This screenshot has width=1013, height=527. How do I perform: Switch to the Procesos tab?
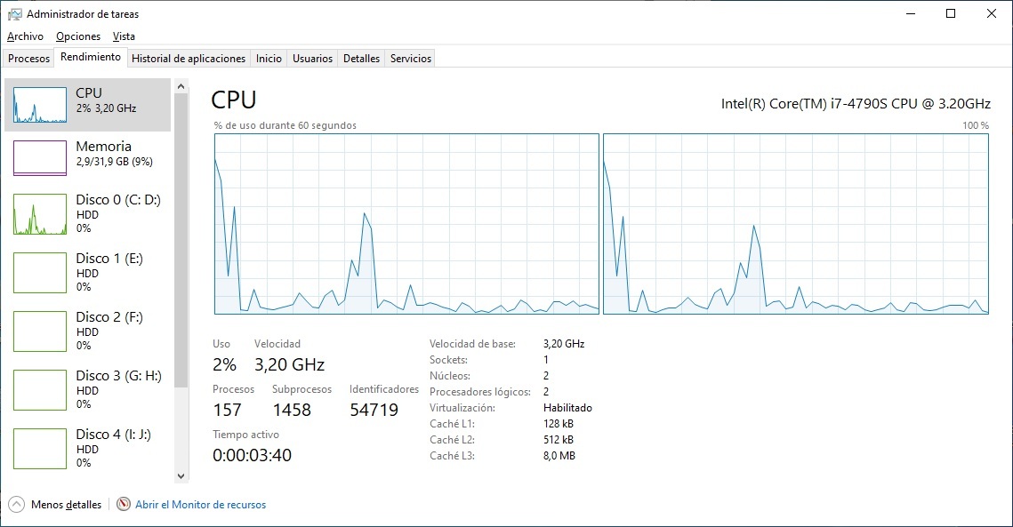click(x=28, y=59)
